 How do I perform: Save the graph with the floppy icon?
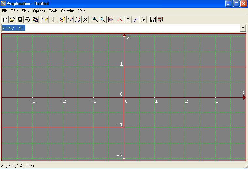[20, 20]
